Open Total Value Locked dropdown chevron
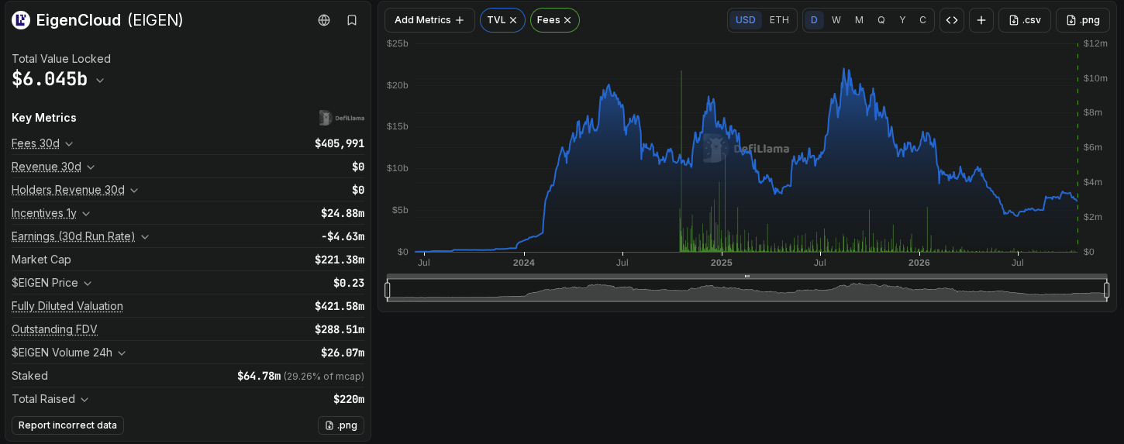The image size is (1124, 444). 100,80
